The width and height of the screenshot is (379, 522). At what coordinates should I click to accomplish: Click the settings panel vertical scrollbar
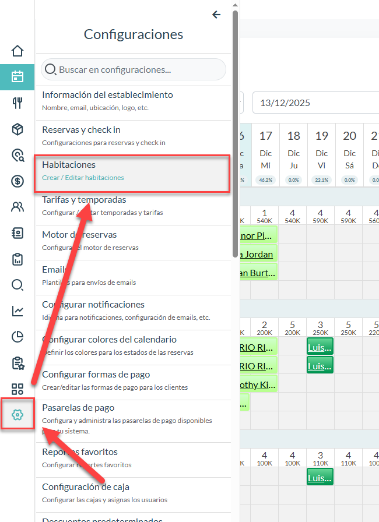(235, 117)
